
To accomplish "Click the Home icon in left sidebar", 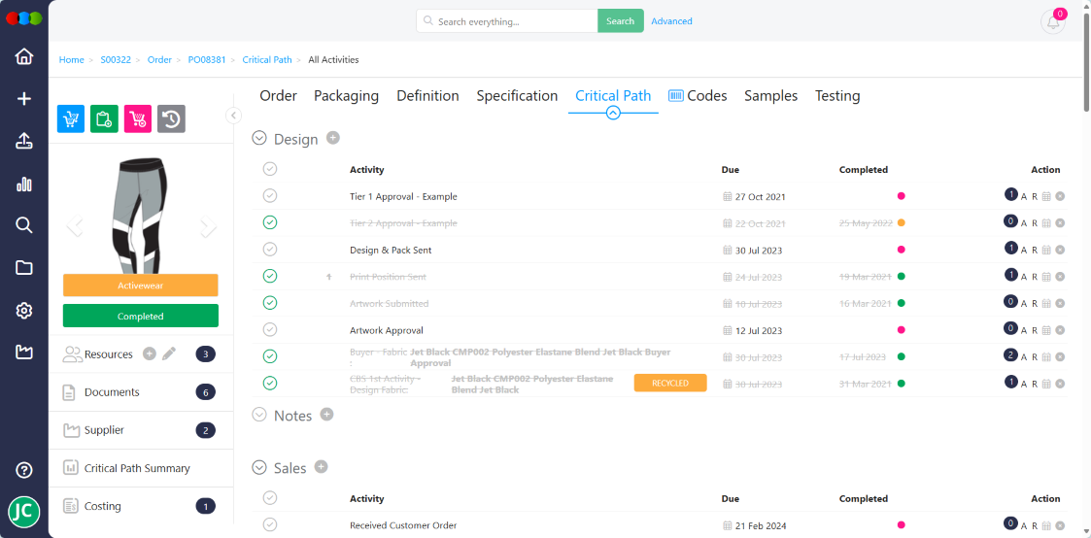I will click(x=24, y=56).
